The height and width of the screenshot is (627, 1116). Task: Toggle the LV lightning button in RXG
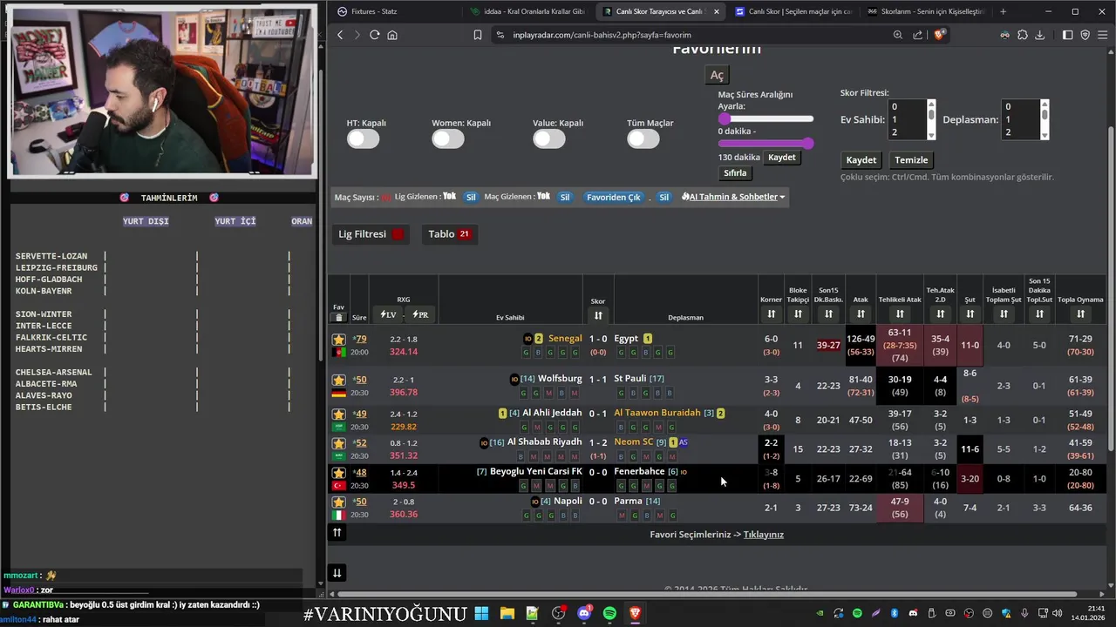(x=387, y=314)
